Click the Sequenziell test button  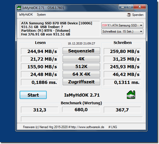click(x=81, y=51)
